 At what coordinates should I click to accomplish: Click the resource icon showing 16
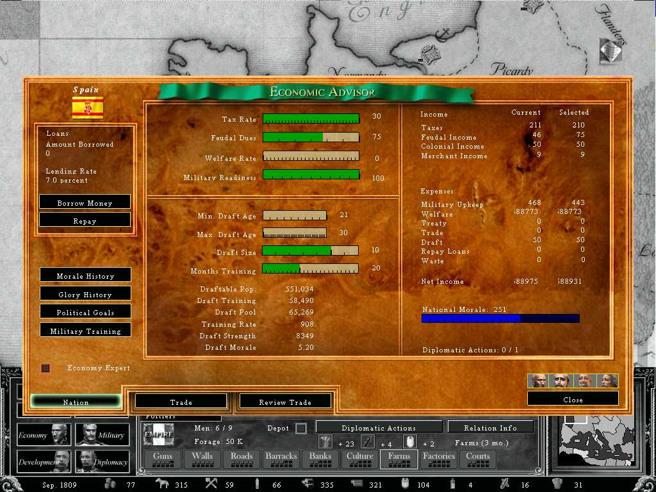coord(505,484)
